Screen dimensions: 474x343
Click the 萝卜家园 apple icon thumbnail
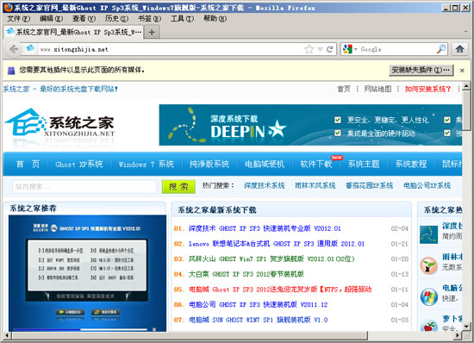[428, 326]
